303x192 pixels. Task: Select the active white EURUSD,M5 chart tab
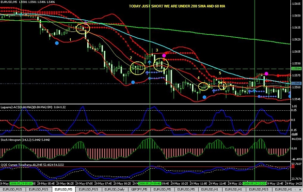[64, 190]
